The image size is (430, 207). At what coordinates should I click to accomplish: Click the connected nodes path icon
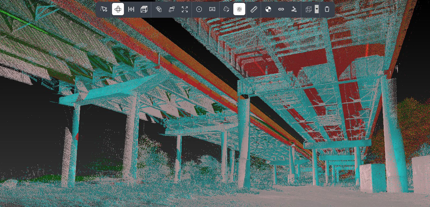(x=294, y=9)
